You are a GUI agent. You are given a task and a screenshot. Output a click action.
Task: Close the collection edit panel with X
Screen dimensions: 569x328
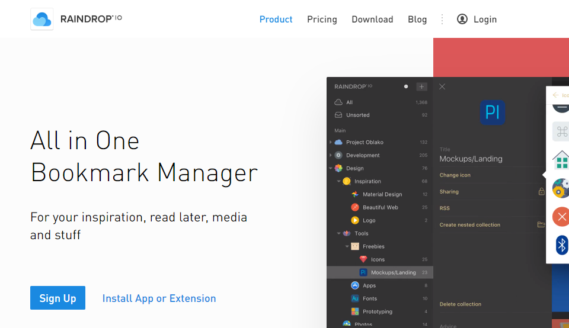click(442, 86)
